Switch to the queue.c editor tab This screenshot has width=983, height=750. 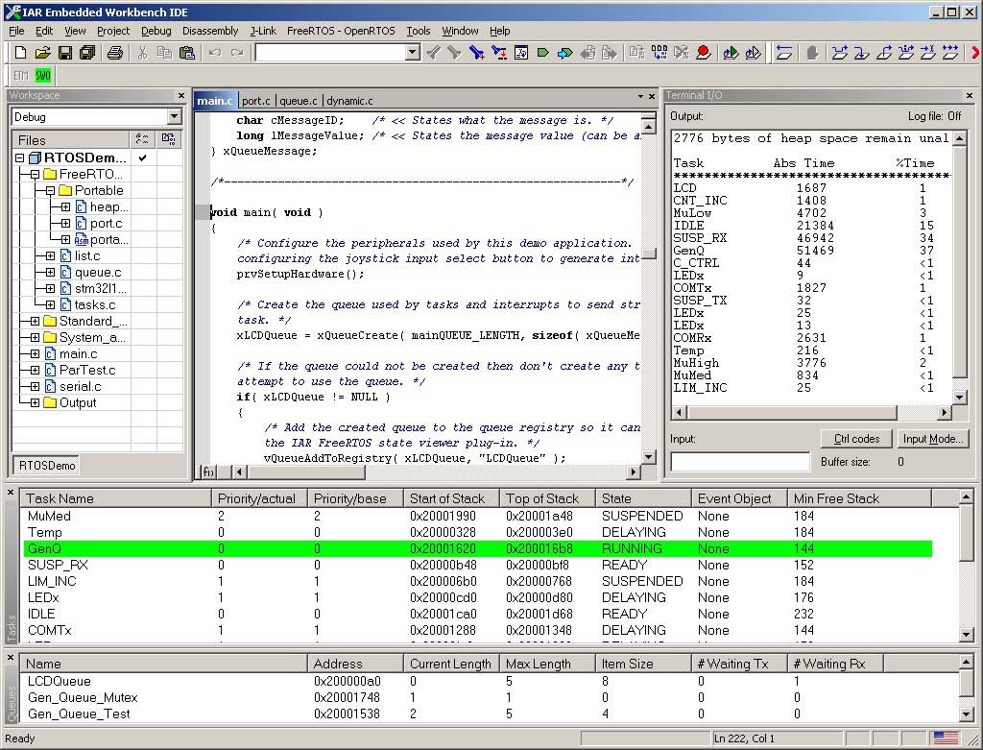(298, 101)
